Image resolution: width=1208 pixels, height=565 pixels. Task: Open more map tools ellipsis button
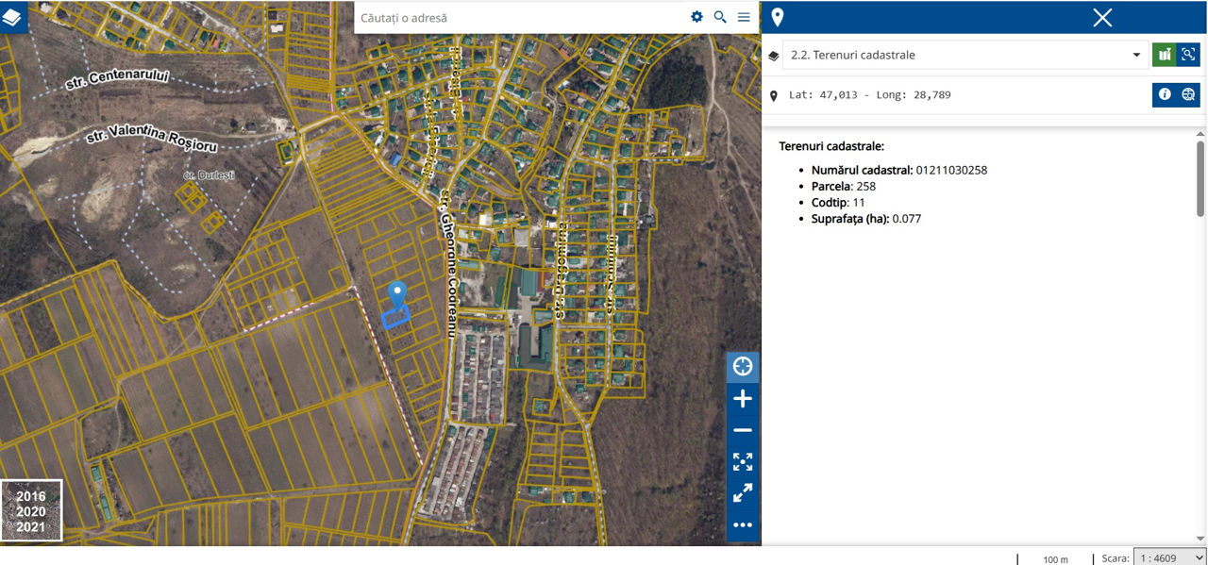(743, 524)
